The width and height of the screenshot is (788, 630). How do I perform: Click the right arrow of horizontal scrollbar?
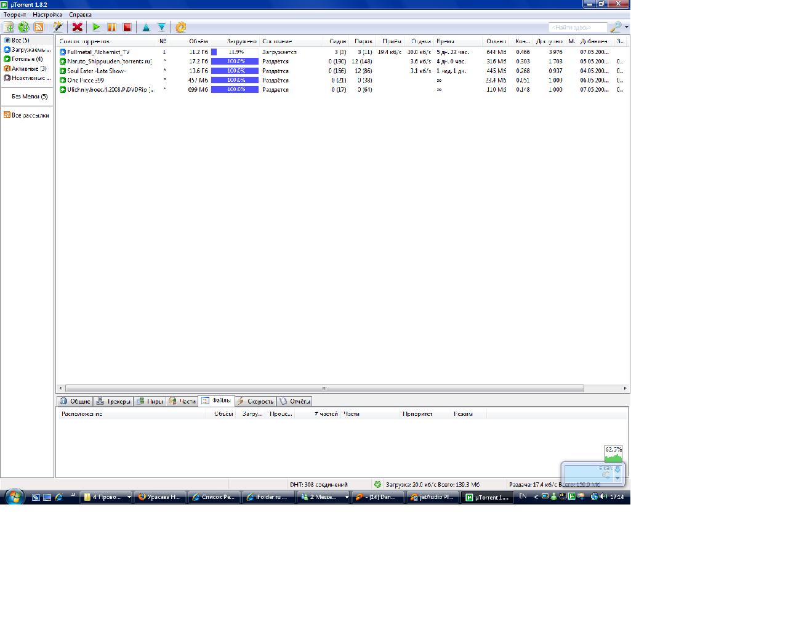(625, 388)
